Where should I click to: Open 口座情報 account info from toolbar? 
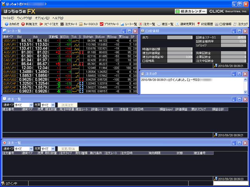[x=223, y=24]
